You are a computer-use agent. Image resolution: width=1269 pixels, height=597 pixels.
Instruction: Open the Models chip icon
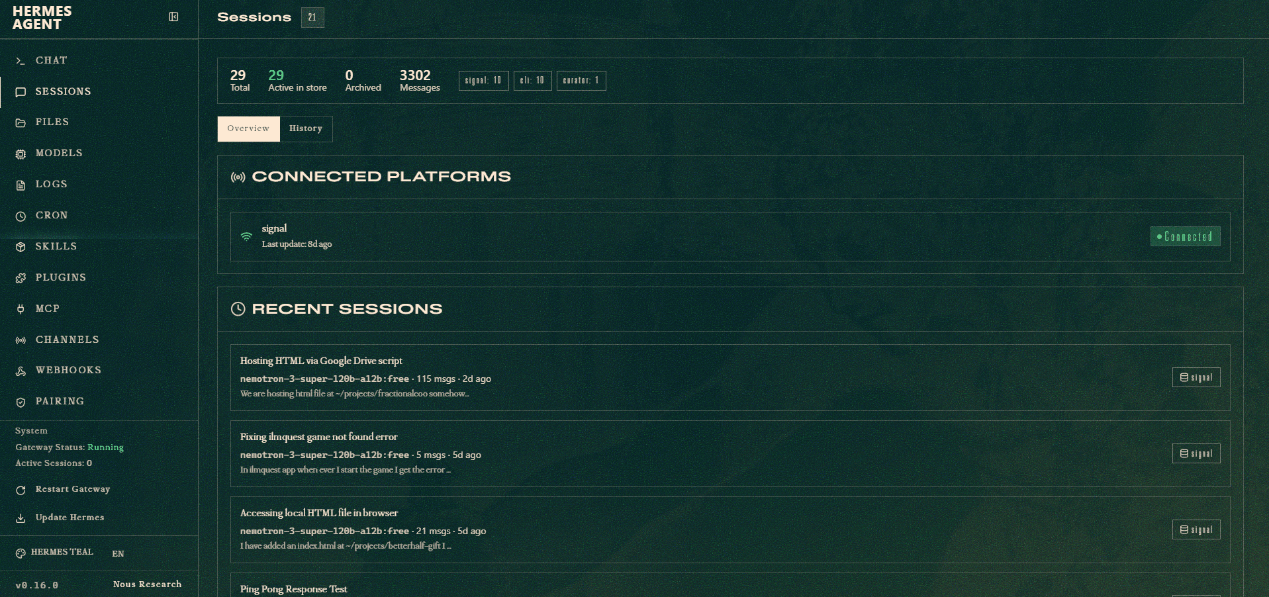(21, 154)
